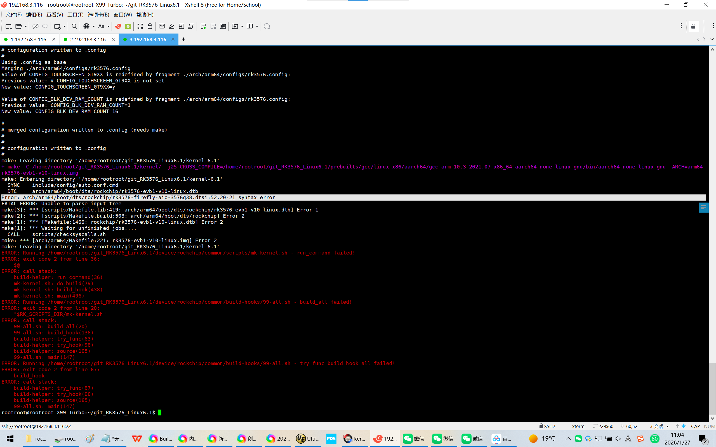The image size is (716, 447).
Task: Switch to tab 2 192.168.3.116
Action: 88,39
